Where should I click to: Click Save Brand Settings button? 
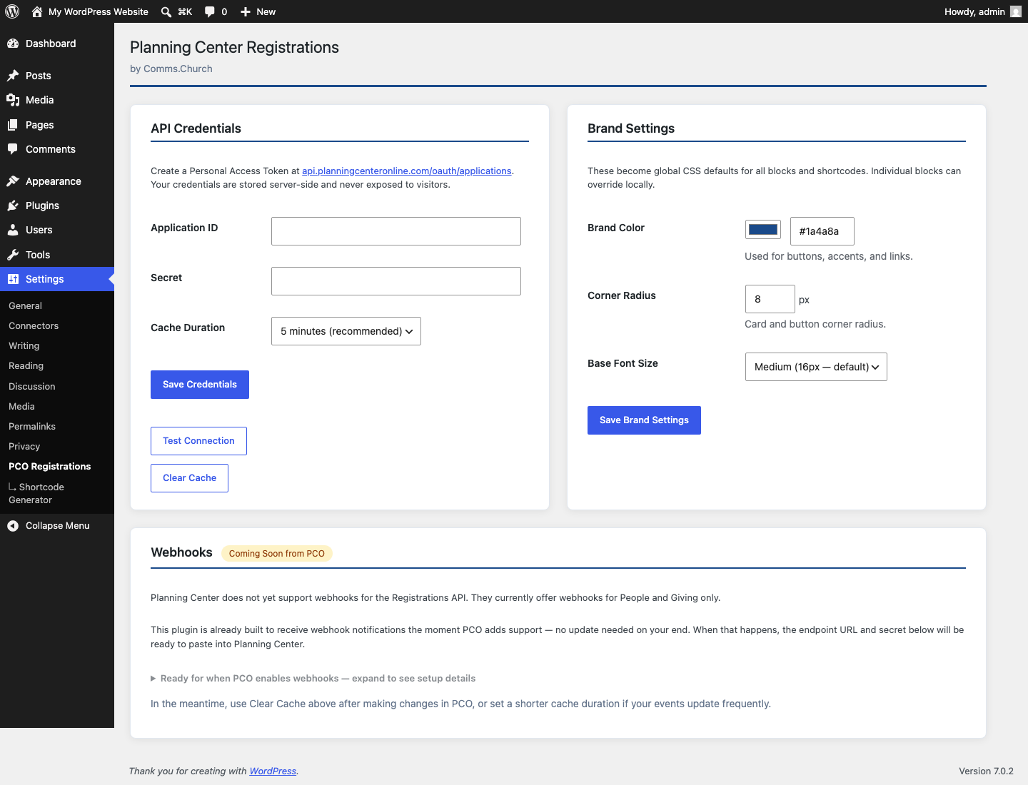pyautogui.click(x=644, y=420)
